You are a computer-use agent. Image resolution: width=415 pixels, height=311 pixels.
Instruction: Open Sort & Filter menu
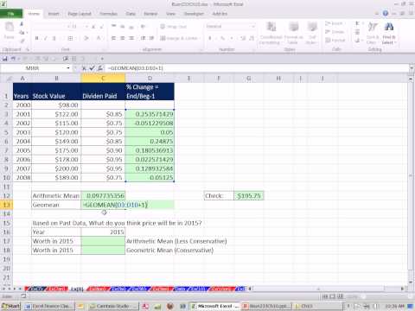click(x=373, y=33)
